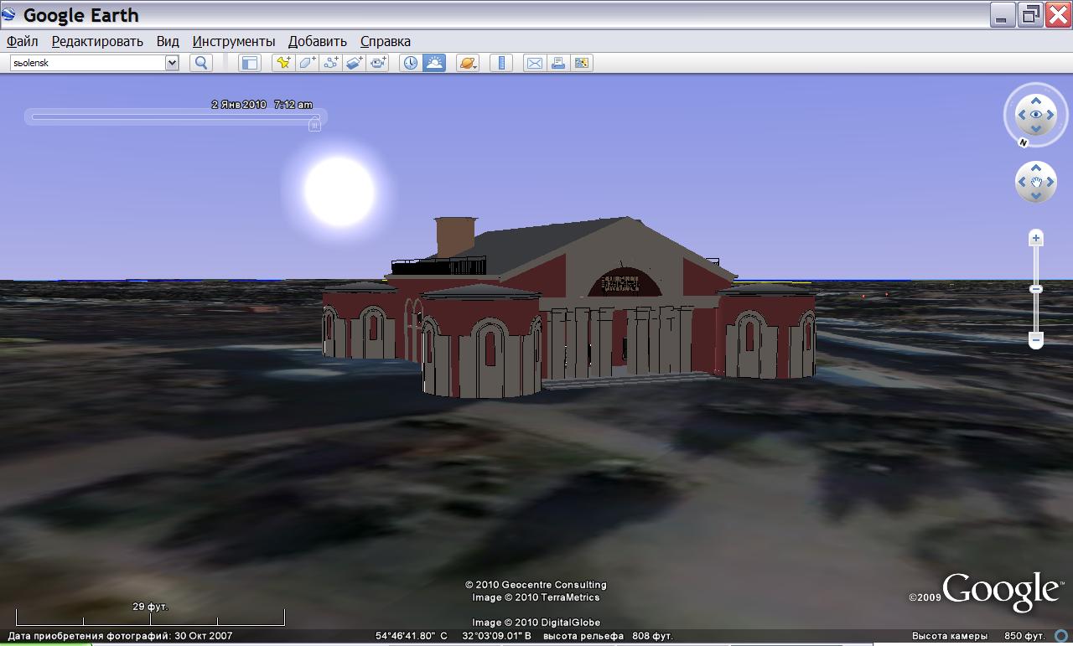Click 'Image © 2010 DigitalGlobe' attribution

[x=536, y=623]
